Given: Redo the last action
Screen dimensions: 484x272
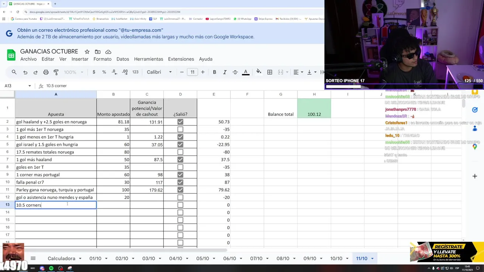Looking at the screenshot, I should coord(36,72).
